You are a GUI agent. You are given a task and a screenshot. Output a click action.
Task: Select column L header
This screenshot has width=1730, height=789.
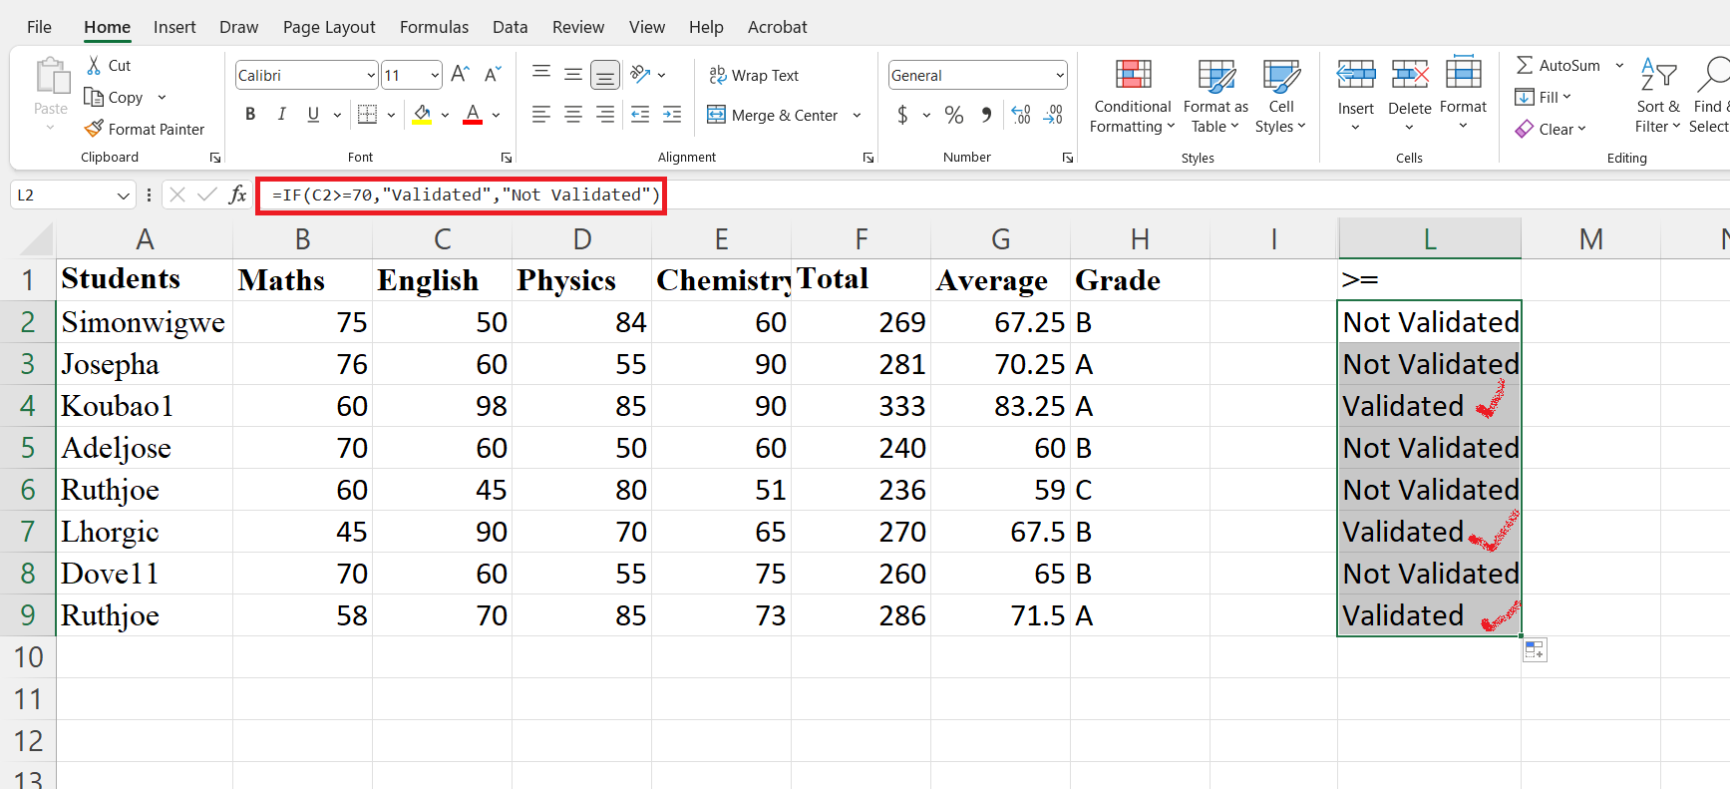point(1429,239)
